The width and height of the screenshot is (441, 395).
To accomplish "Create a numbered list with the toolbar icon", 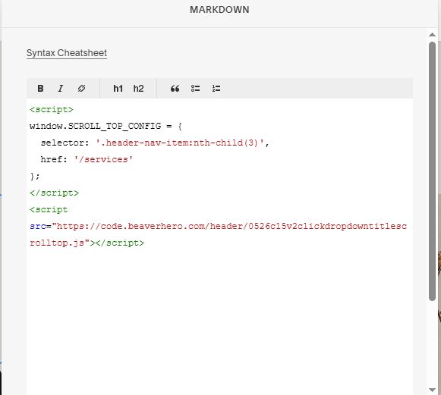I will [x=216, y=89].
